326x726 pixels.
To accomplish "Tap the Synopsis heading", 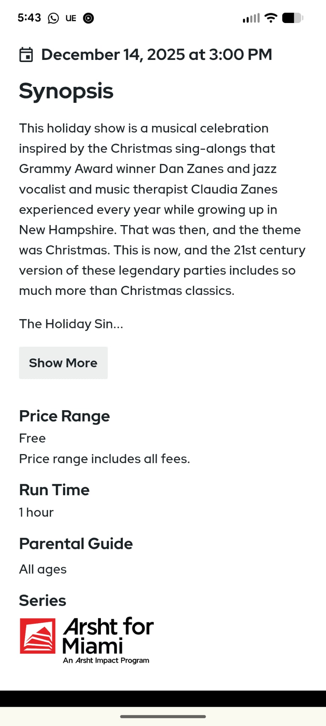I will [x=66, y=91].
